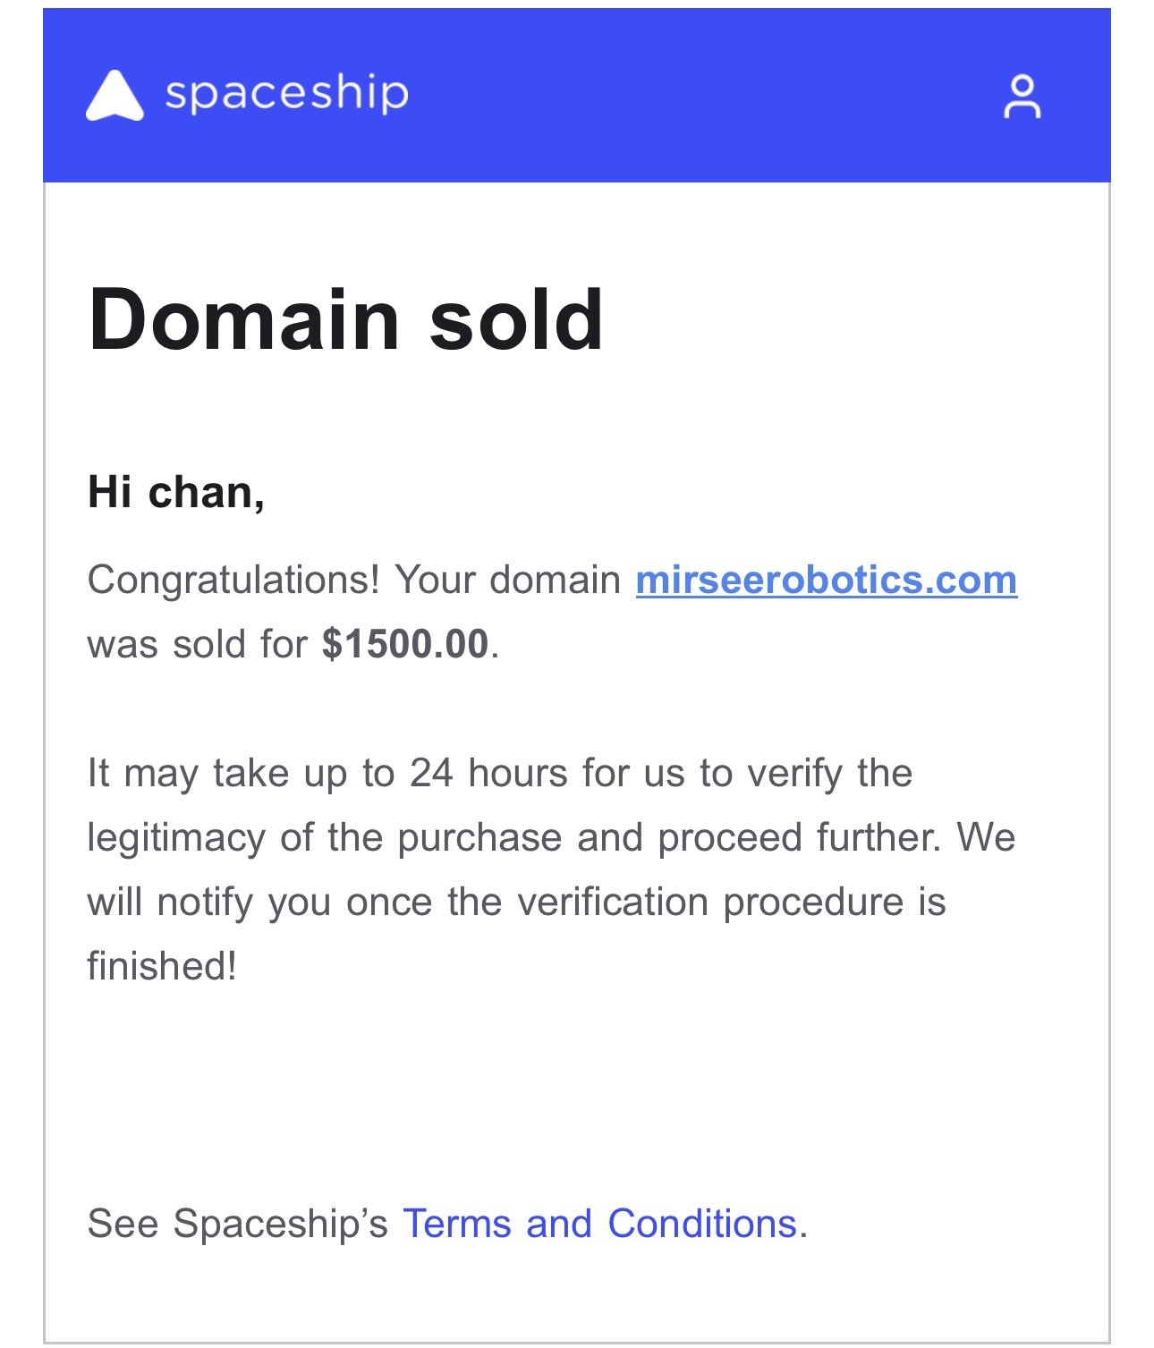Click the spaceship wordmark in header
Screen dimensions: 1154x1348
click(286, 93)
